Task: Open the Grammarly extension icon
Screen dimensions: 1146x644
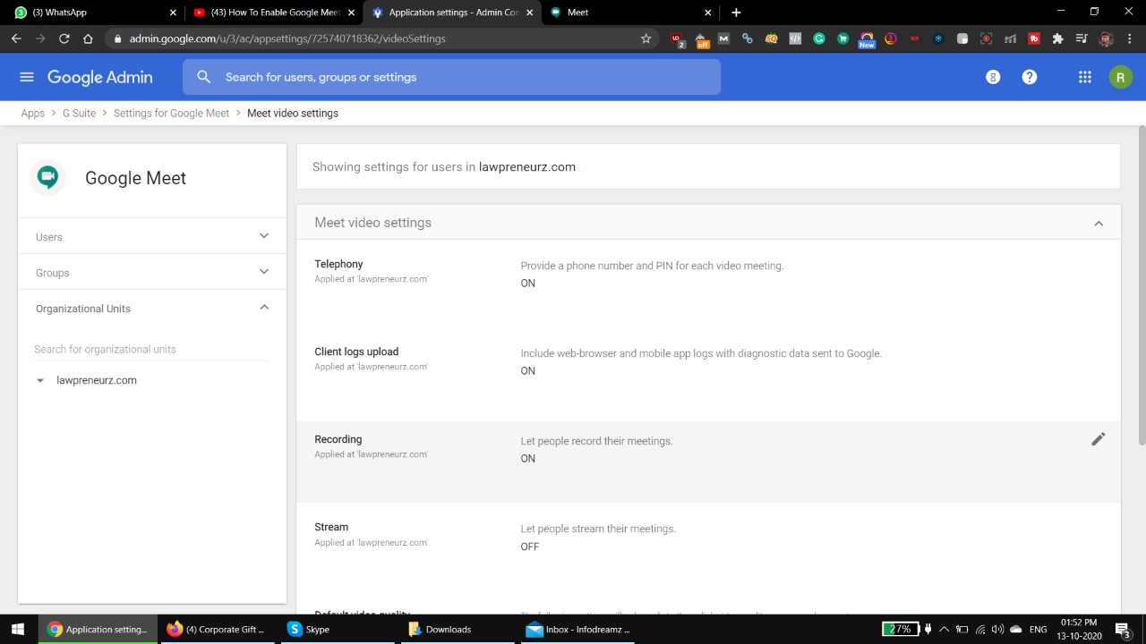Action: (819, 38)
